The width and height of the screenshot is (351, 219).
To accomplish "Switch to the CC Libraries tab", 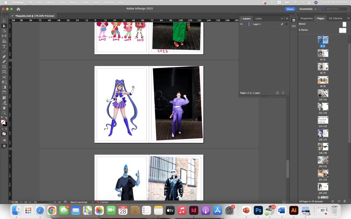I will [336, 18].
